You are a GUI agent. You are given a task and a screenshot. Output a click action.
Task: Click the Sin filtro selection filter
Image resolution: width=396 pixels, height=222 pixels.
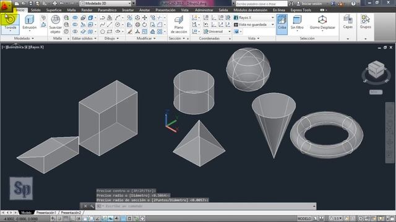coord(297,23)
